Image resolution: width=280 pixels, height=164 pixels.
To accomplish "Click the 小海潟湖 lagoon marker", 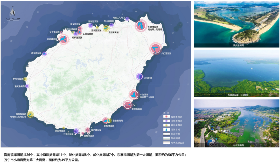I will 134,95.
